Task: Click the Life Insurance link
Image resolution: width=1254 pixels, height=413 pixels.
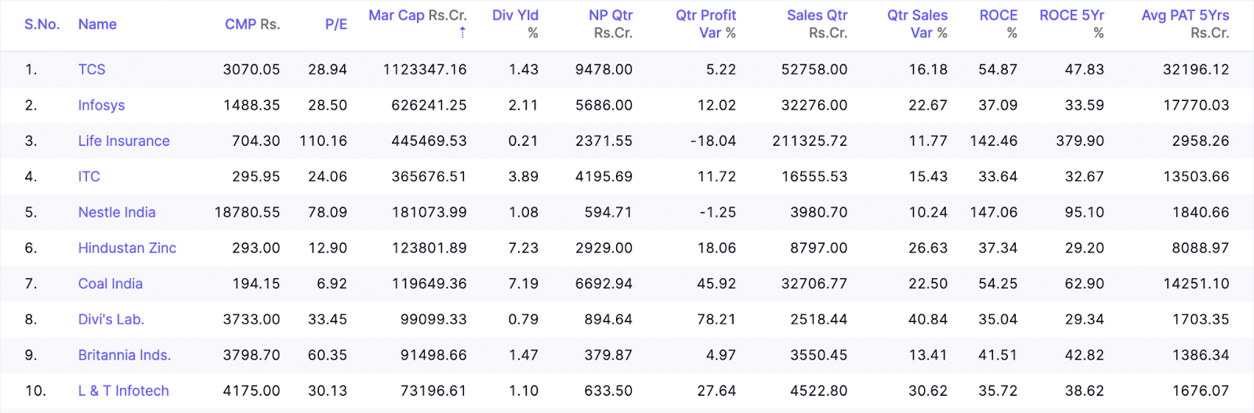Action: tap(124, 141)
